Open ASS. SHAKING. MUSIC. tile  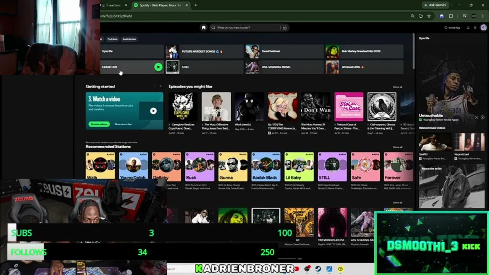click(x=284, y=67)
